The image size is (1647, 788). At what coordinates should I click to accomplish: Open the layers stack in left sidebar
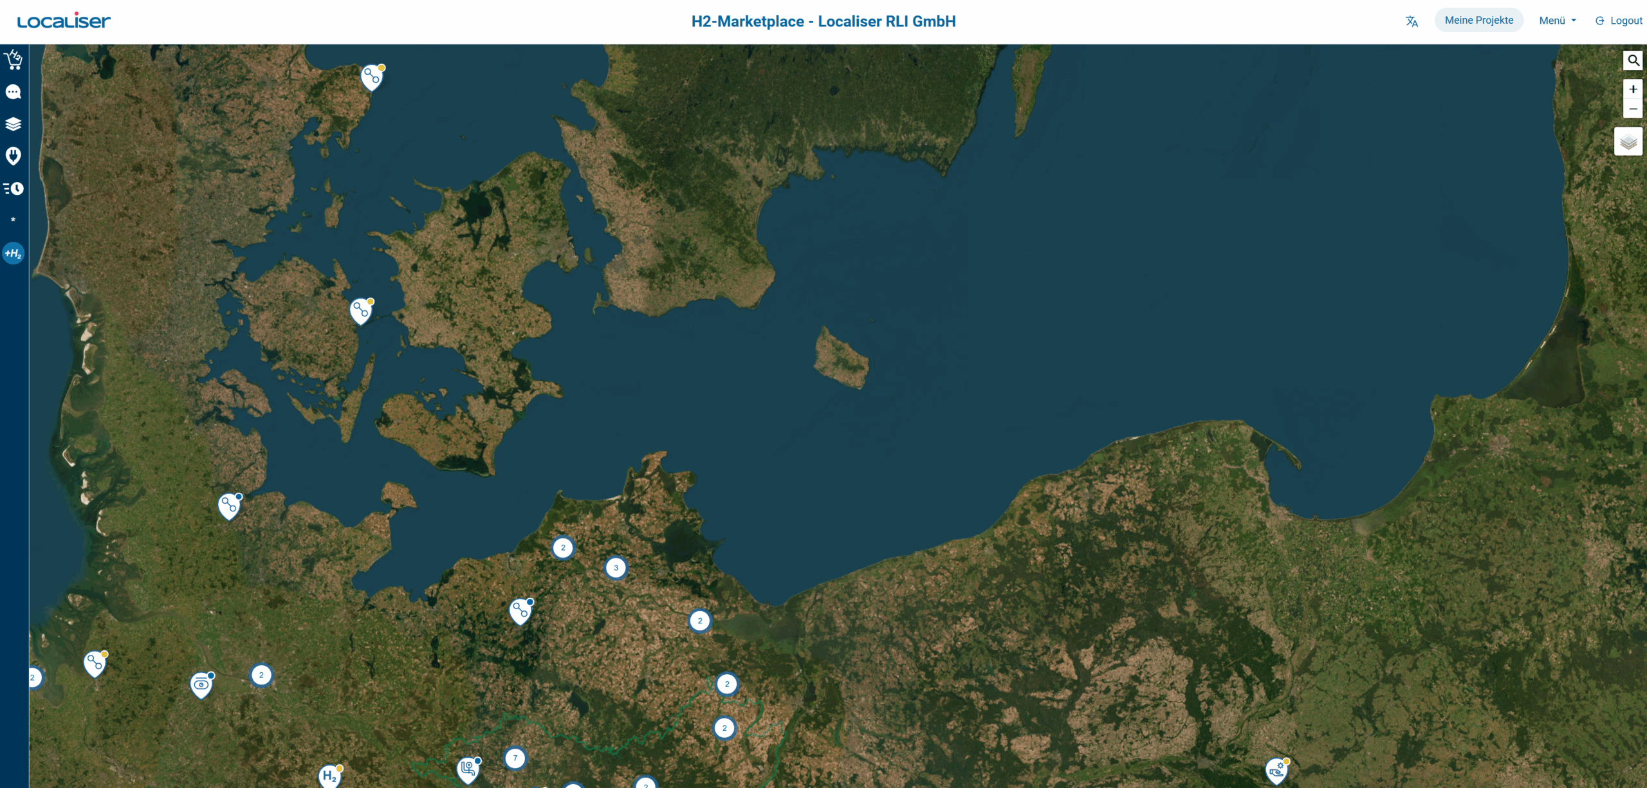tap(14, 124)
